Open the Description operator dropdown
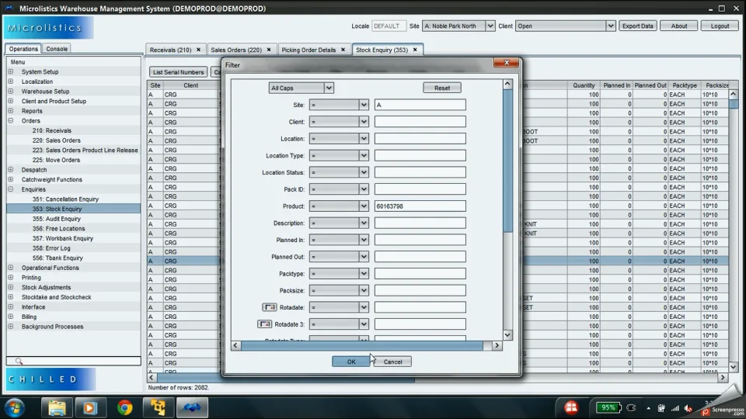The width and height of the screenshot is (746, 419). [363, 223]
